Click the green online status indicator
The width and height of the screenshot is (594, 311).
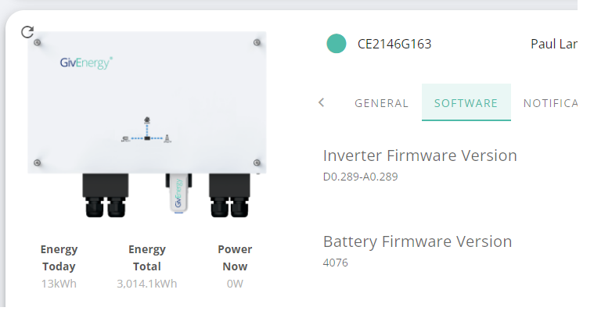[x=337, y=44]
